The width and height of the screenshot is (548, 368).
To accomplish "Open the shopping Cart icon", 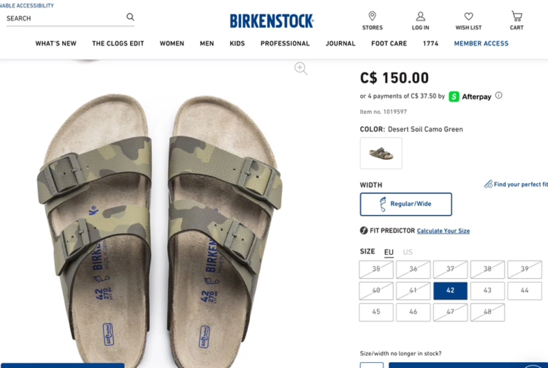I will pyautogui.click(x=516, y=16).
